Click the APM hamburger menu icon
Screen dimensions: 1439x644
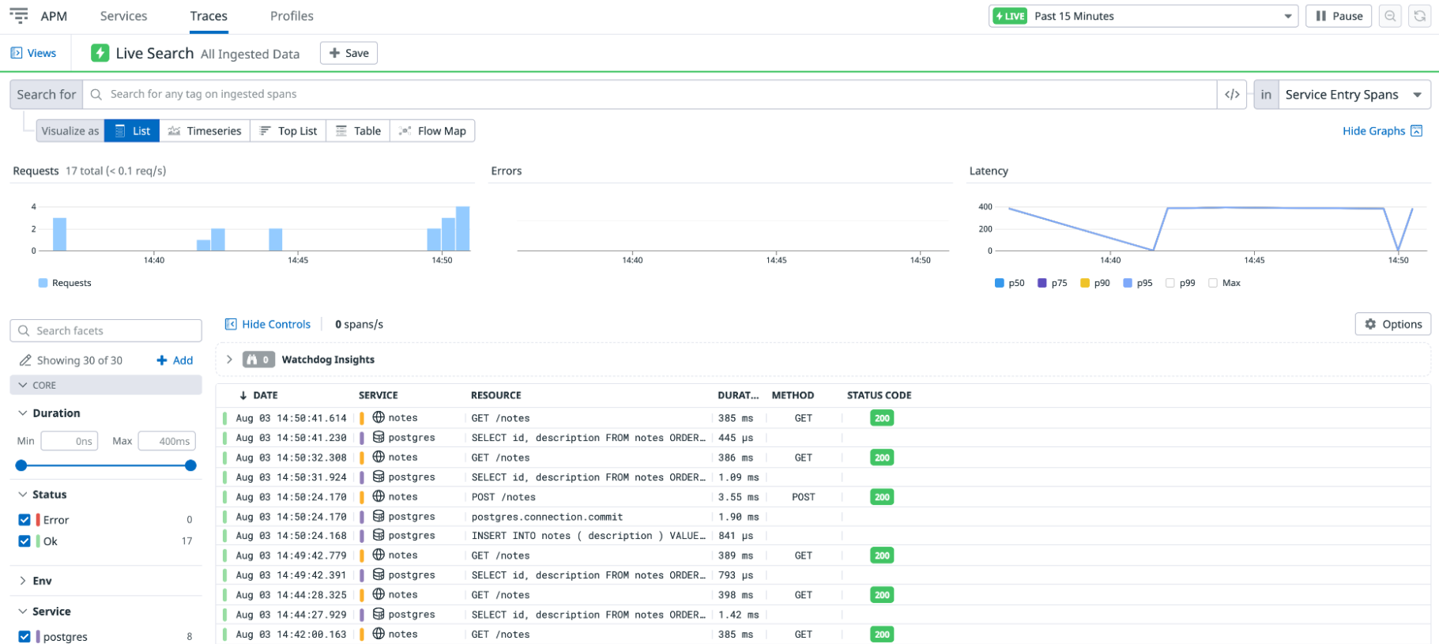pyautogui.click(x=18, y=16)
